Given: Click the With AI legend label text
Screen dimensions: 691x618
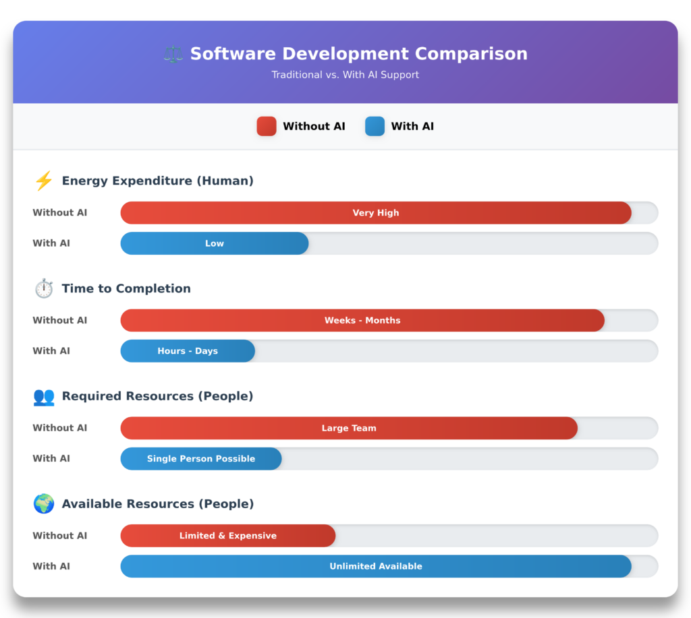Looking at the screenshot, I should [412, 126].
